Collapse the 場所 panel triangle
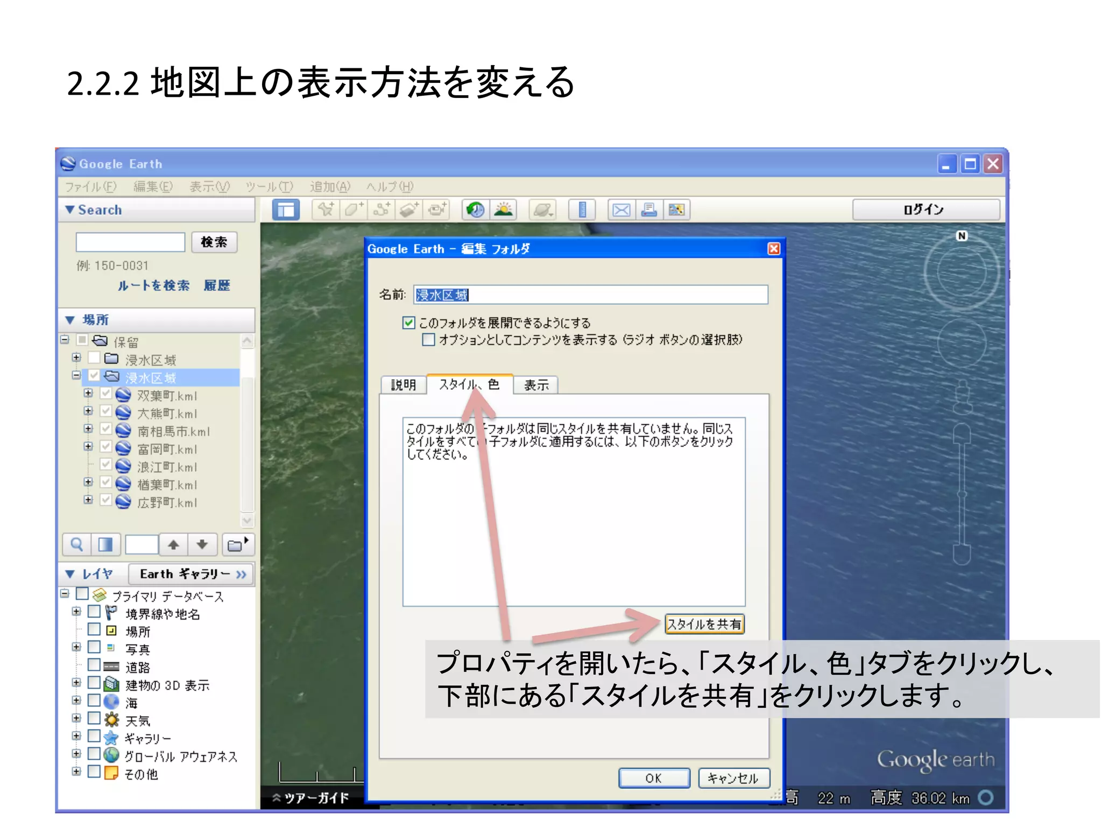This screenshot has width=1102, height=827. [70, 320]
